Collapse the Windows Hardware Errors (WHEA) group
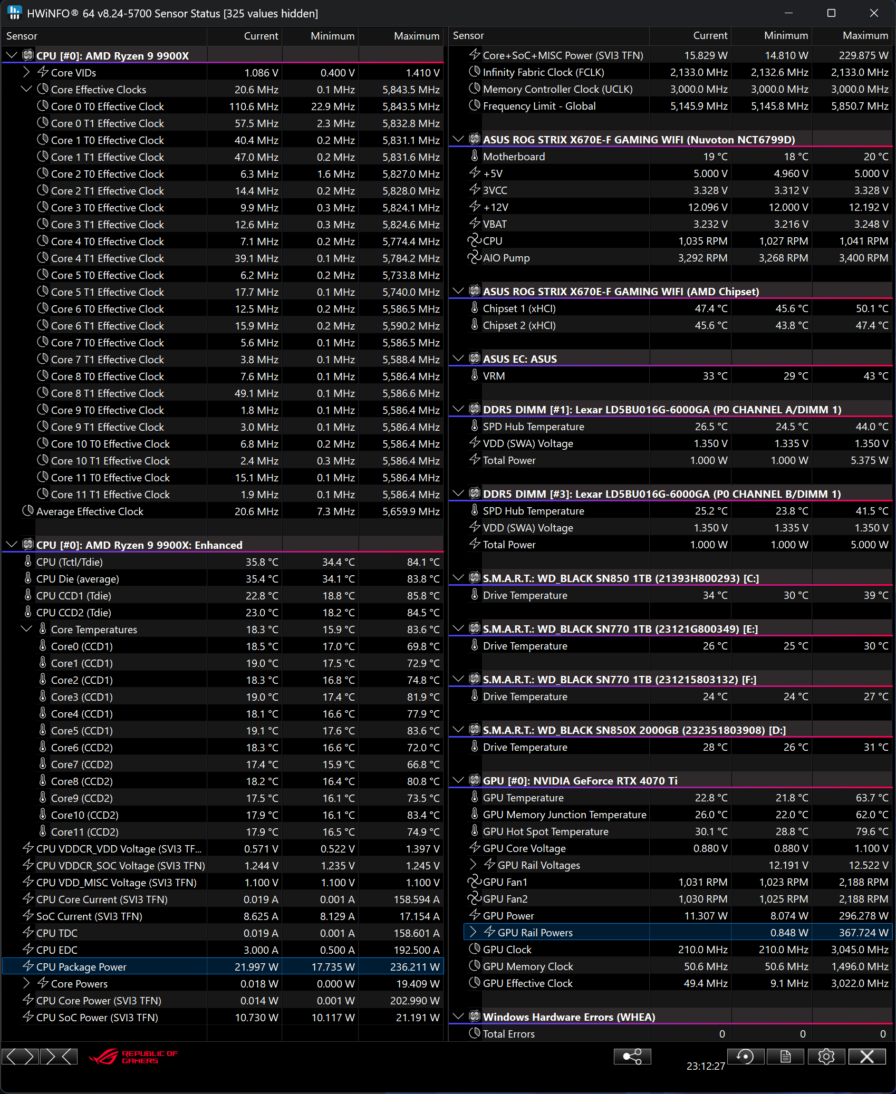The height and width of the screenshot is (1094, 896). click(x=458, y=1016)
